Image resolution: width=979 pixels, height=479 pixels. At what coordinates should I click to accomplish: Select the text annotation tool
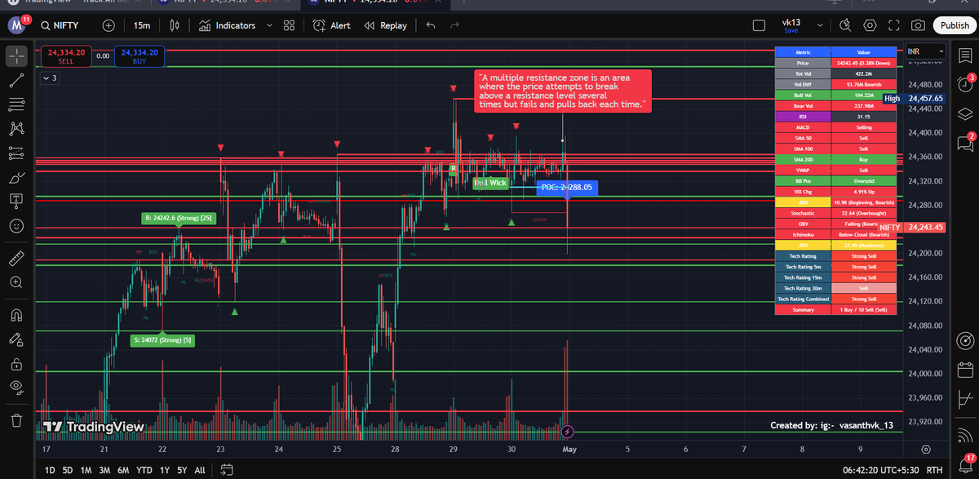tap(16, 201)
